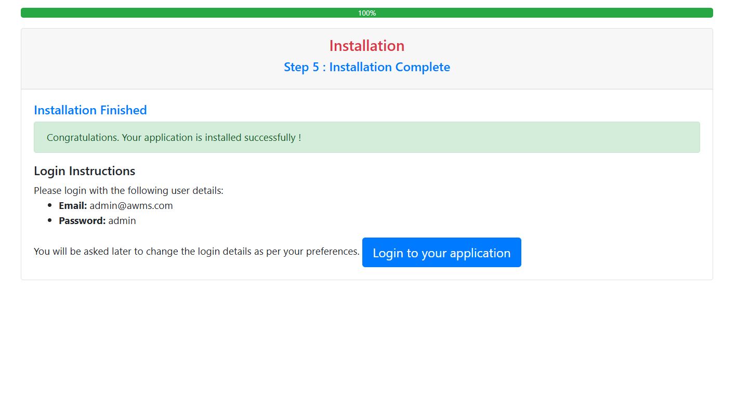
Task: Click the green 100% progress bar
Action: pos(208,13)
